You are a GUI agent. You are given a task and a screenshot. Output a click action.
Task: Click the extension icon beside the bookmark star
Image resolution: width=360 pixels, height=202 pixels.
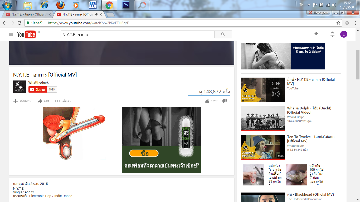click(x=347, y=23)
